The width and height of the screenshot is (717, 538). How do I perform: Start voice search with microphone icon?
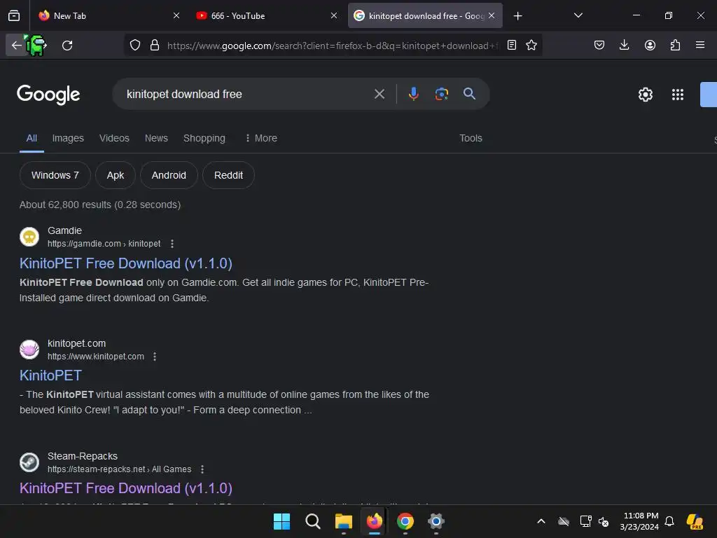coord(413,94)
